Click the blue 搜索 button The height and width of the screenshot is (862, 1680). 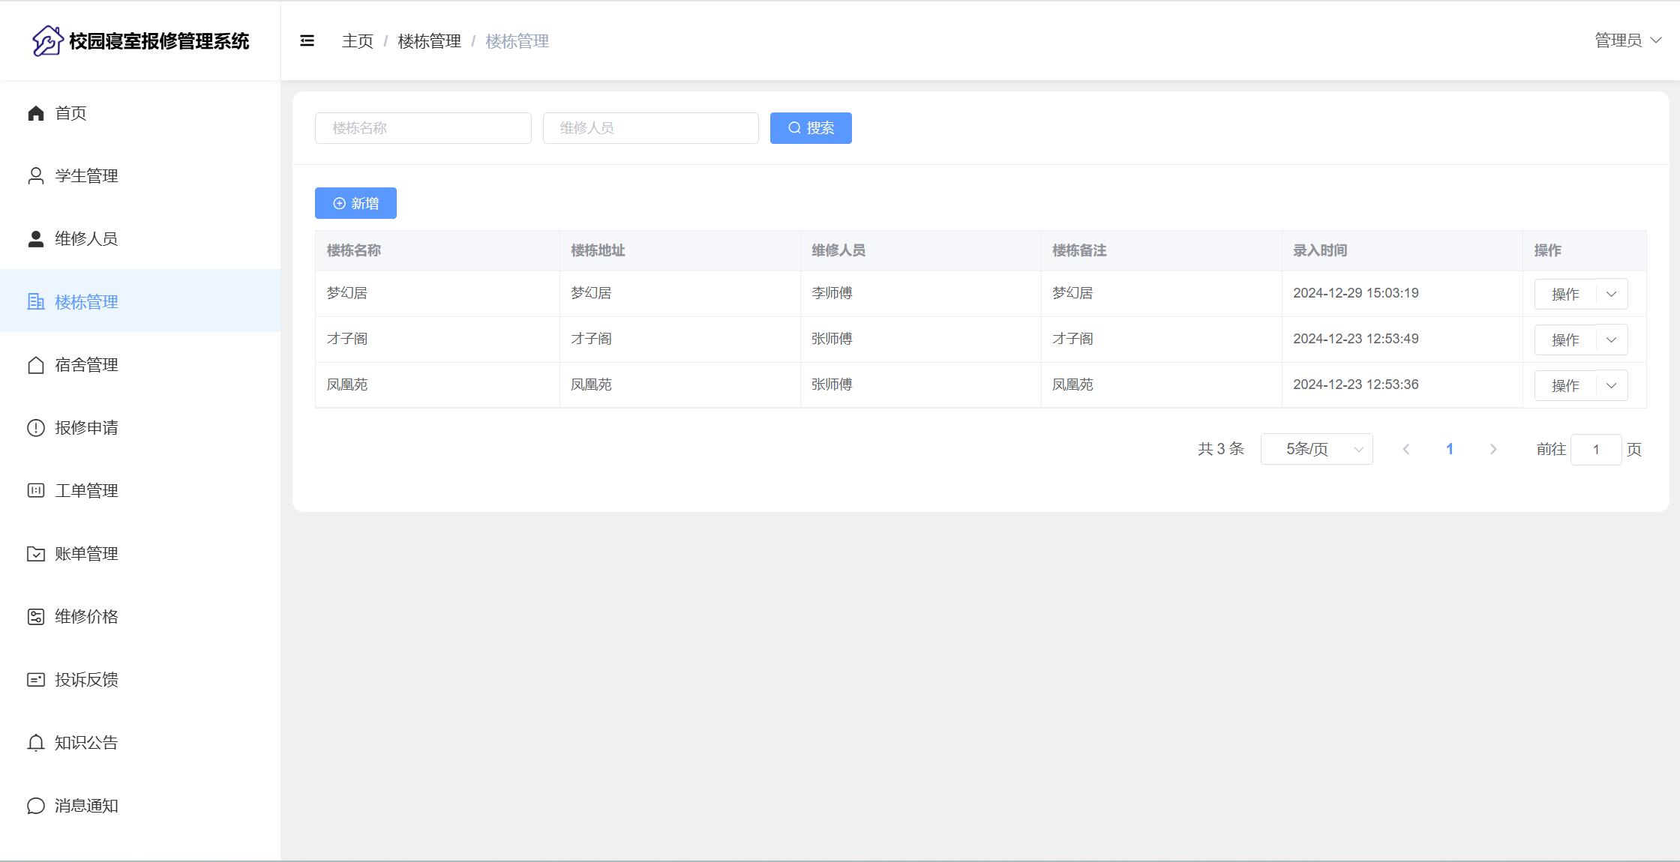[x=811, y=128]
